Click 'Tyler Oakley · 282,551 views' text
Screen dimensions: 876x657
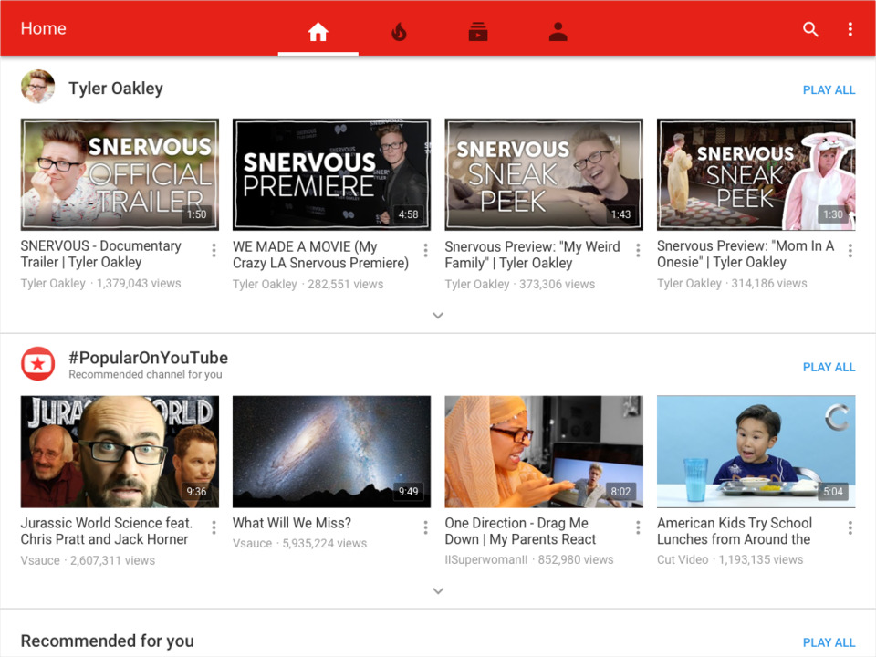coord(308,285)
